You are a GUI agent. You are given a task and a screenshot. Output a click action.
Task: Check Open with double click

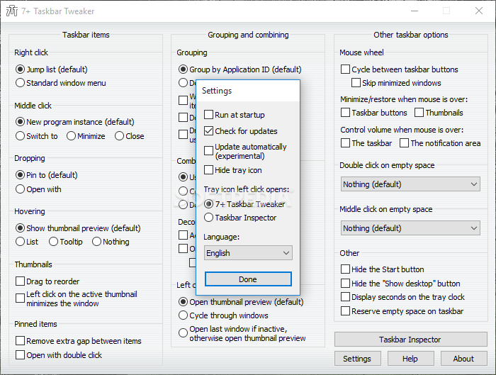[20, 354]
